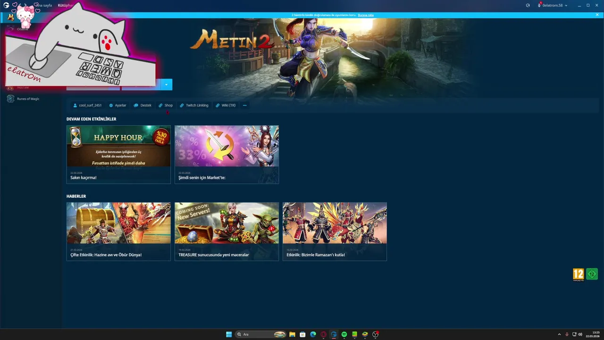604x340 pixels.
Task: Expand the 0elatrom.58 account dropdown
Action: (555, 5)
